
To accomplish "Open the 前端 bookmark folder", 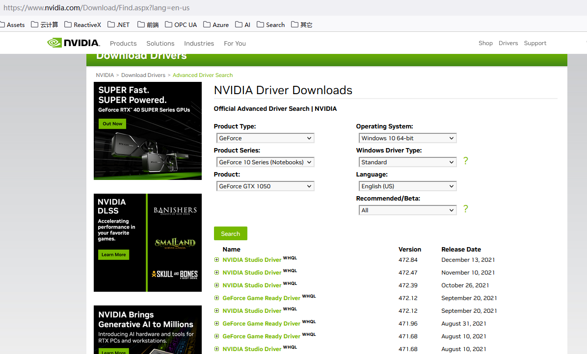I will click(x=148, y=25).
